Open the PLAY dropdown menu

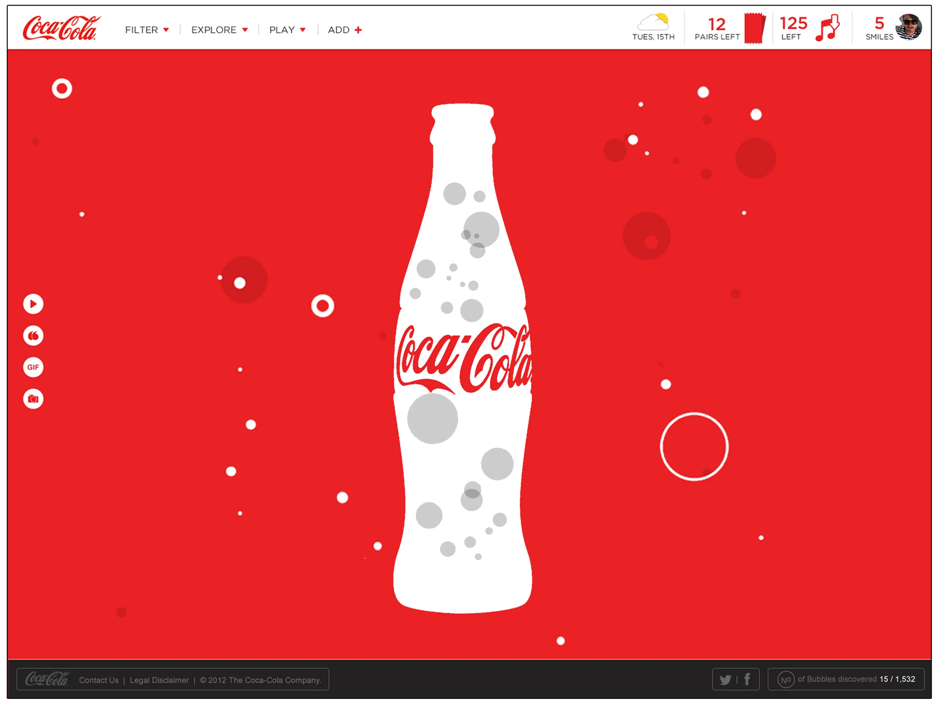point(287,30)
